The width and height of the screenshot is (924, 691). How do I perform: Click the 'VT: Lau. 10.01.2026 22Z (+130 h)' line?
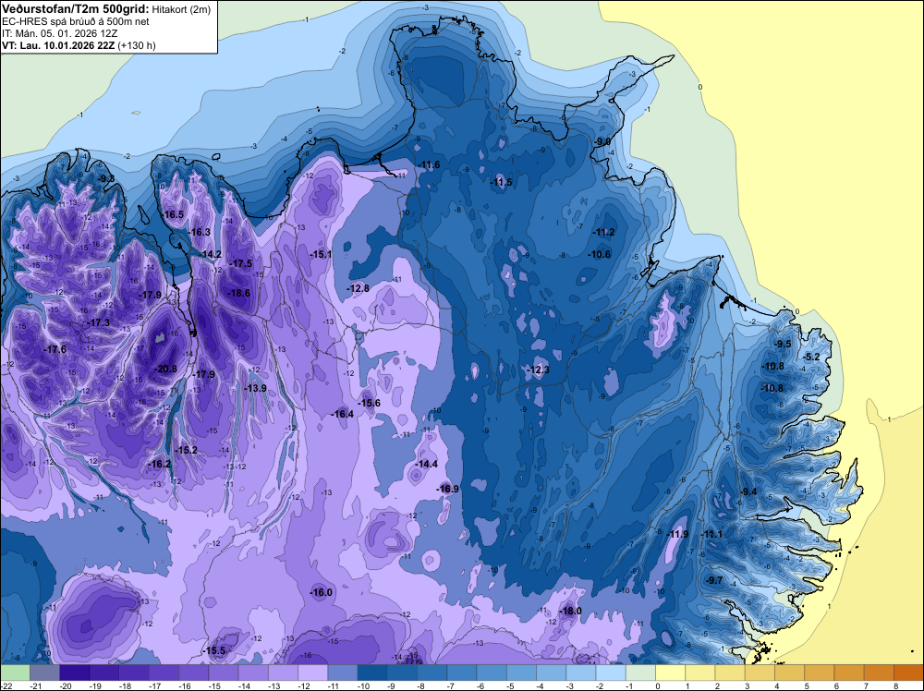click(79, 45)
